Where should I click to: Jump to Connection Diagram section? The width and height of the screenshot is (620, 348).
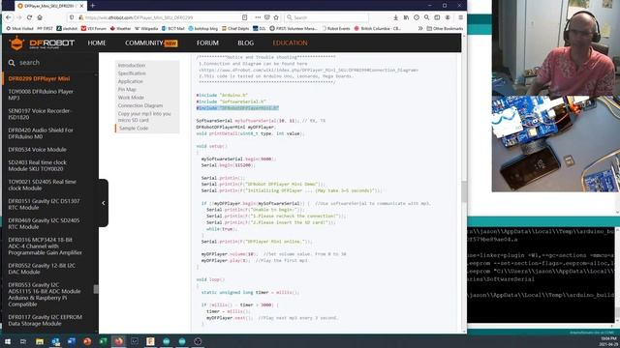(139, 105)
